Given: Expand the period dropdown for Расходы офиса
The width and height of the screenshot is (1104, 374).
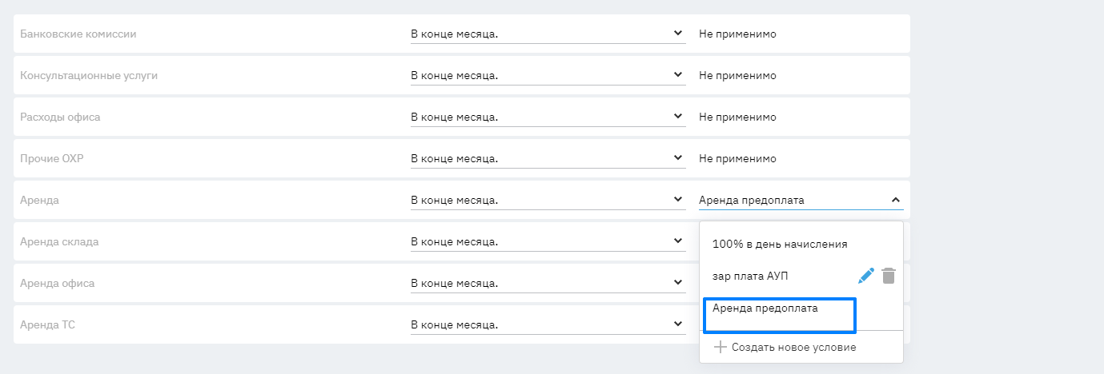Looking at the screenshot, I should tap(548, 117).
